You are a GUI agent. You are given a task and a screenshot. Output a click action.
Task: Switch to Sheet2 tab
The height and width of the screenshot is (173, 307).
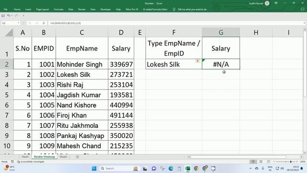click(x=63, y=157)
